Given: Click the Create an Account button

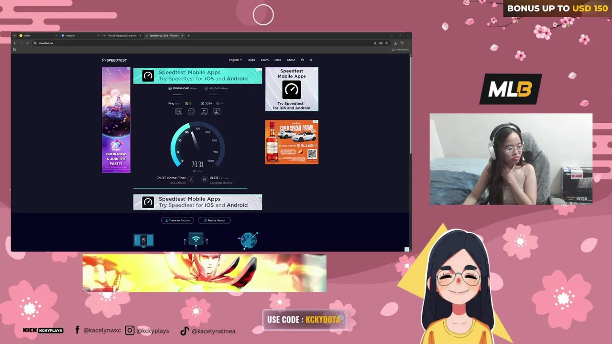Looking at the screenshot, I should point(177,220).
